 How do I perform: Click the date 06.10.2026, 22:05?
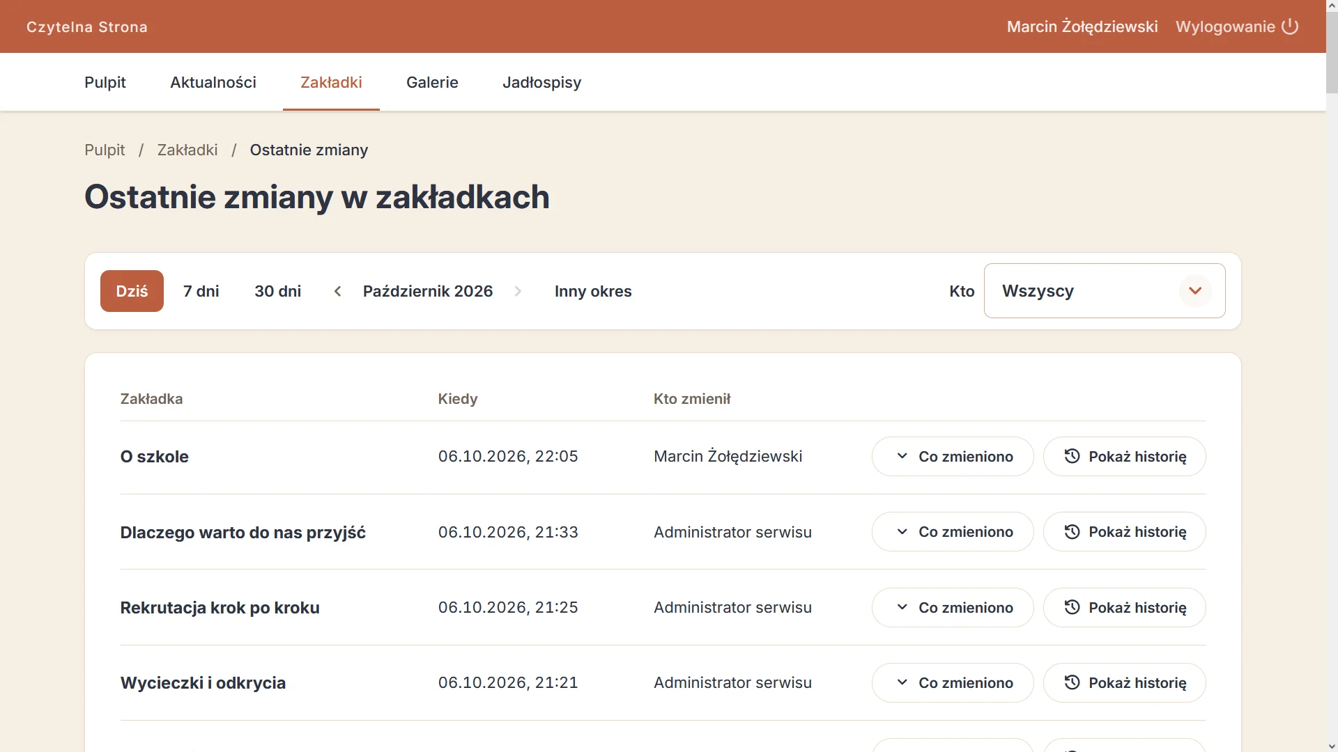(508, 457)
